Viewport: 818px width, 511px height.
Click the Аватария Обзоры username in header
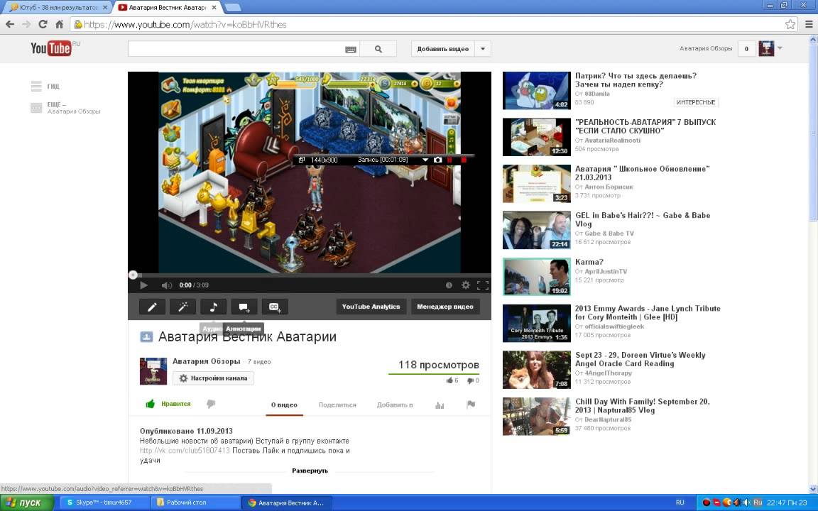pos(706,48)
